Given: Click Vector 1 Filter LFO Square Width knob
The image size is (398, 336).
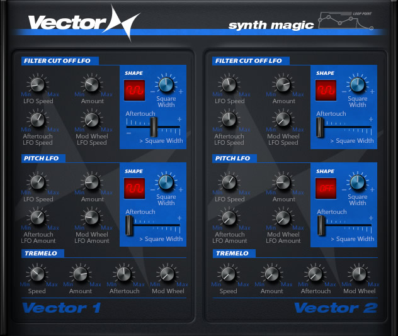Looking at the screenshot, I should coord(166,85).
